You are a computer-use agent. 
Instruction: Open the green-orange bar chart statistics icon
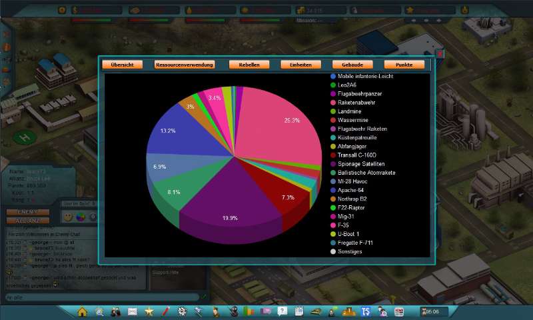click(249, 311)
